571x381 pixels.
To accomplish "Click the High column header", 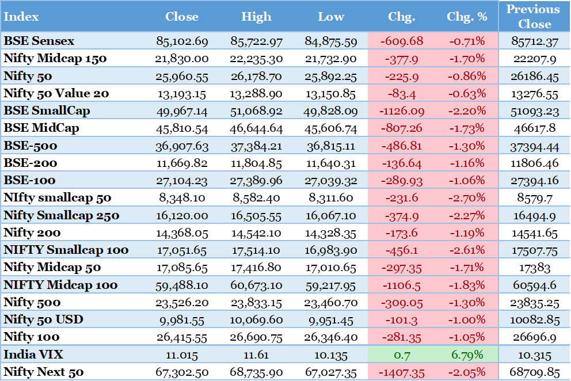I will [256, 17].
